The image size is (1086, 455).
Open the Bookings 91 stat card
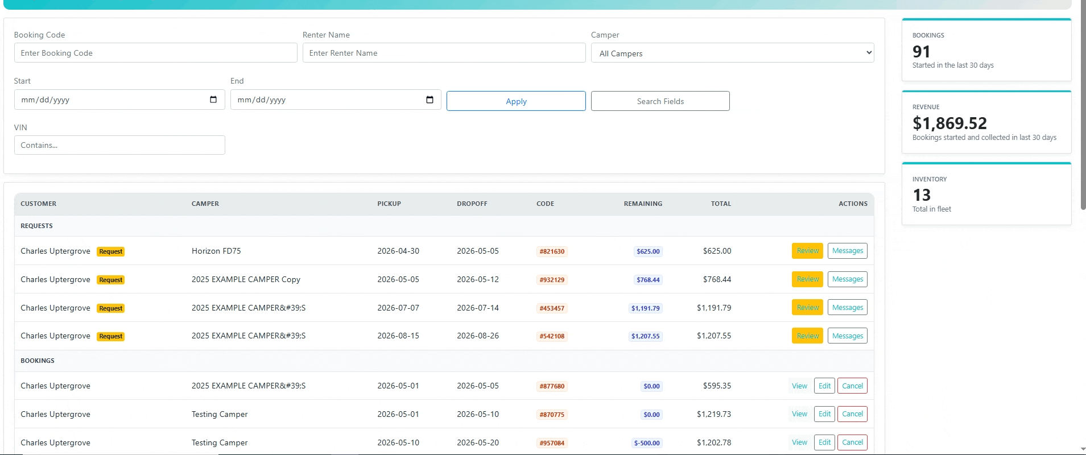[986, 50]
